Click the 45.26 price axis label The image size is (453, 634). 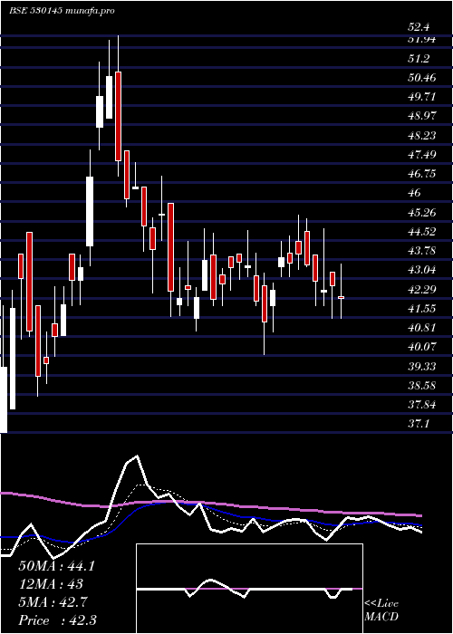click(x=422, y=212)
